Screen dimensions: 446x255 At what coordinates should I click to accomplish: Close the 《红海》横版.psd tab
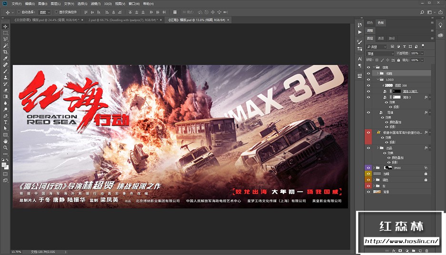click(228, 20)
